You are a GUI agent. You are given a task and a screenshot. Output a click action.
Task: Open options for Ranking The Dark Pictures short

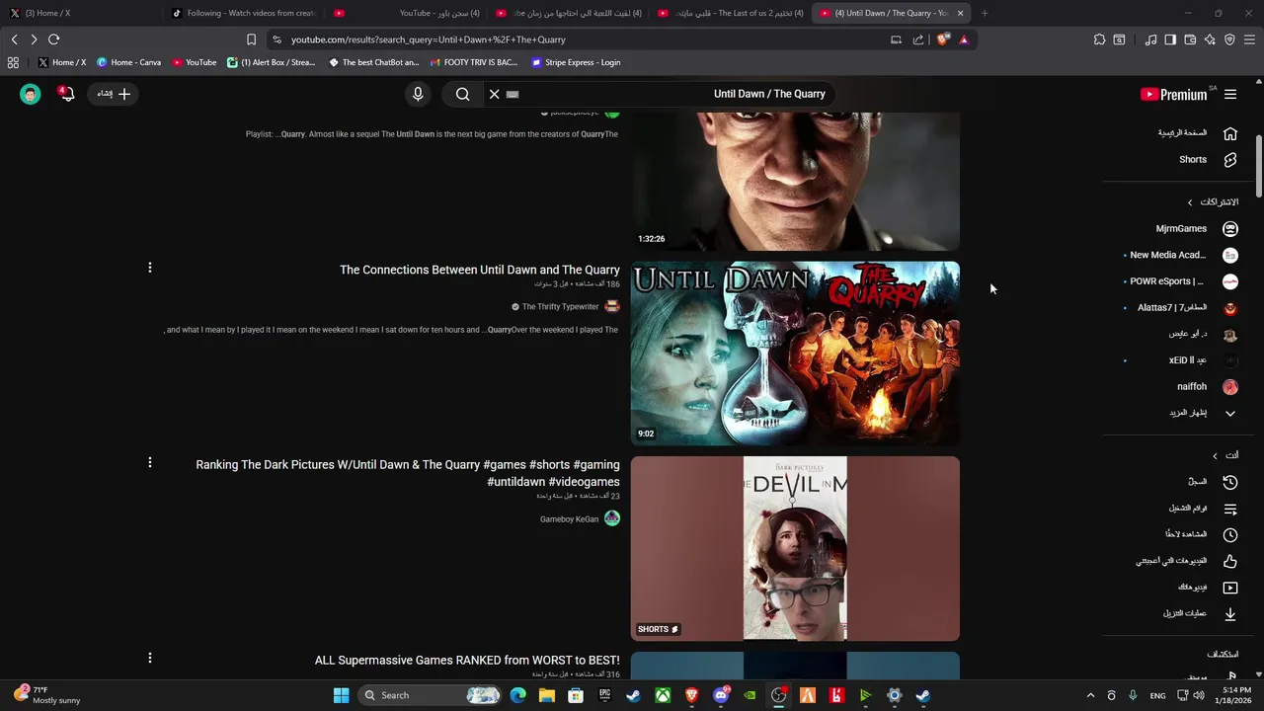click(150, 462)
